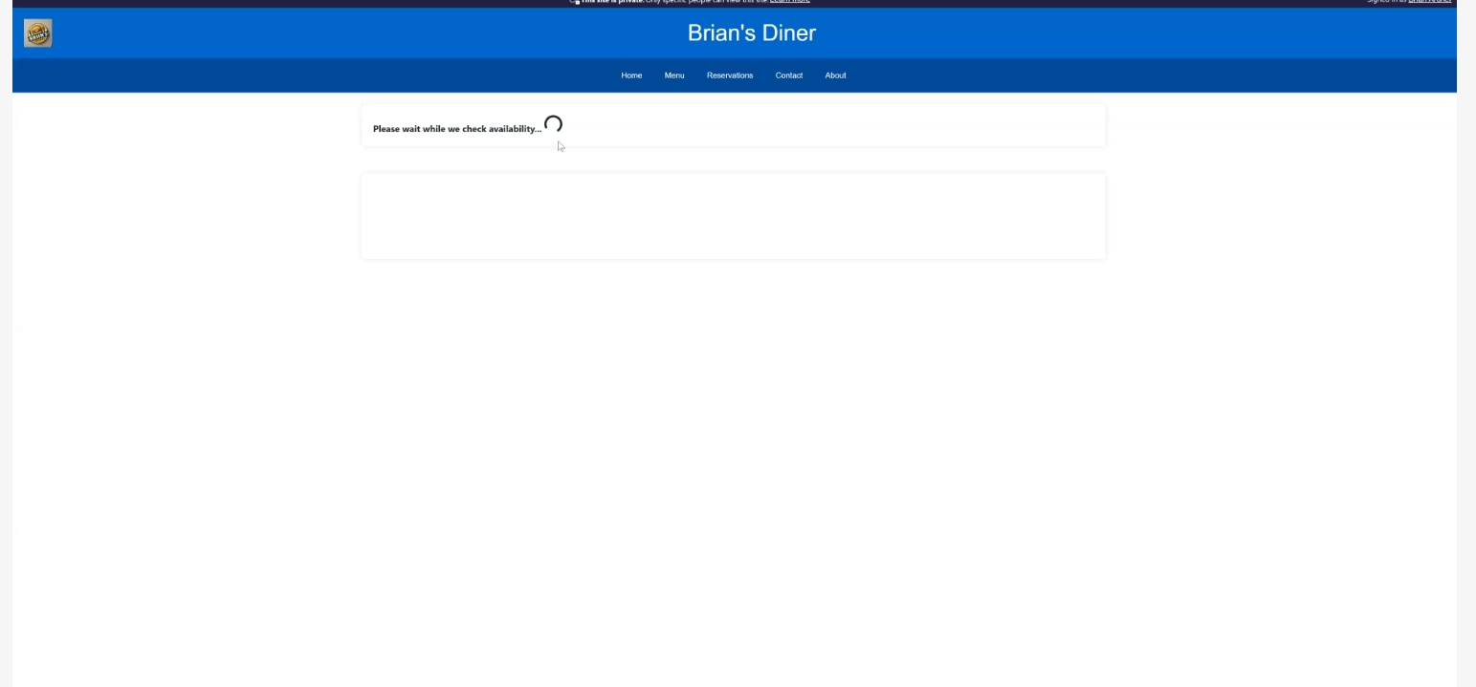Screen dimensions: 1476x687
Task: Open the Menu navigation item
Action: point(674,75)
